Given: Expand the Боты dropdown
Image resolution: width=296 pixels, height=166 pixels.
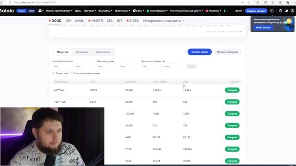Looking at the screenshot, I should point(138,11).
